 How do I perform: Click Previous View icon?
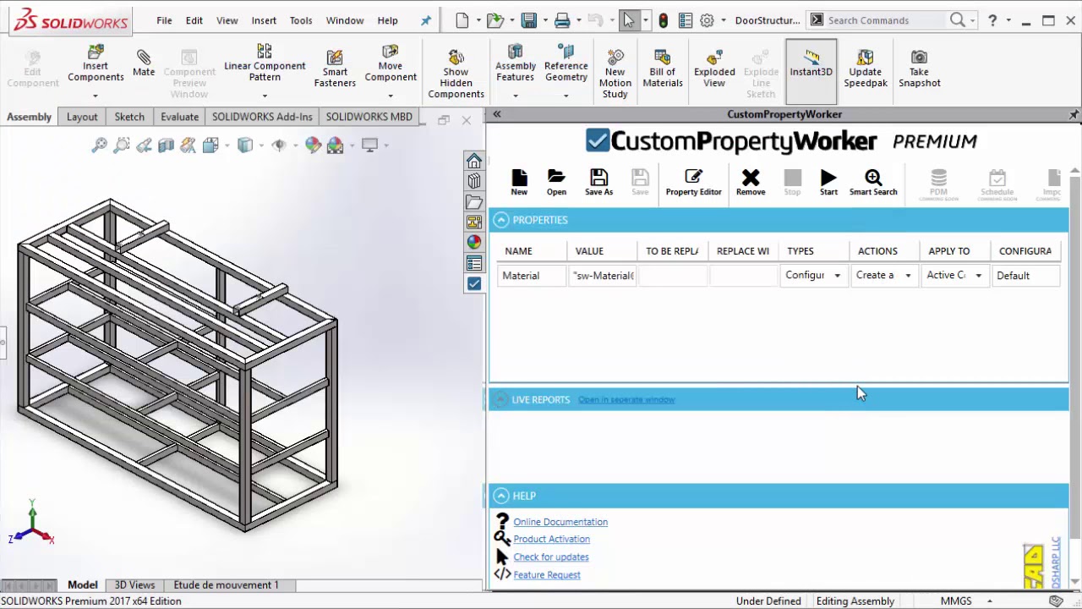pyautogui.click(x=144, y=145)
